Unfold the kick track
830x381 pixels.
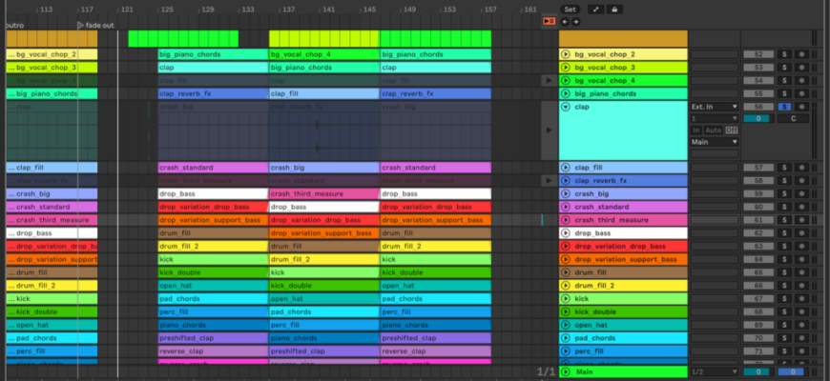[566, 298]
